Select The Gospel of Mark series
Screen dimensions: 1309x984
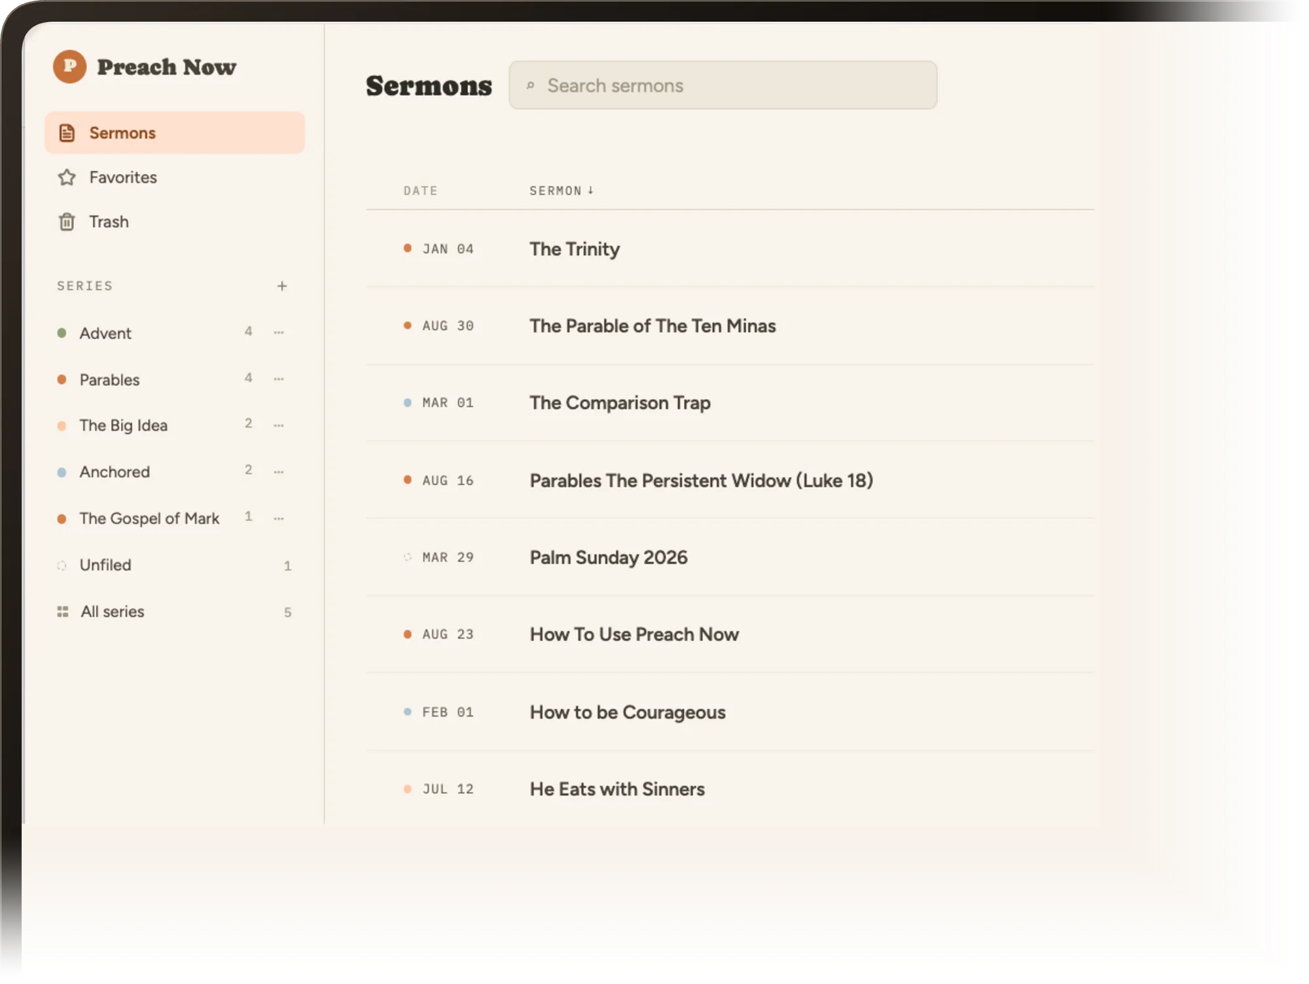(x=149, y=518)
